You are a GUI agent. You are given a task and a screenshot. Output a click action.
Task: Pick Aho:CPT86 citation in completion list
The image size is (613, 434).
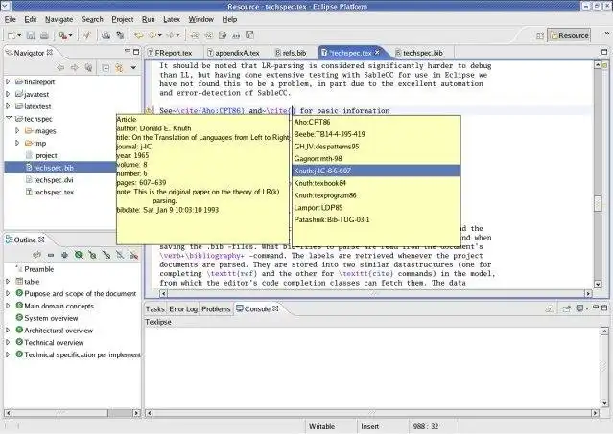click(376, 122)
